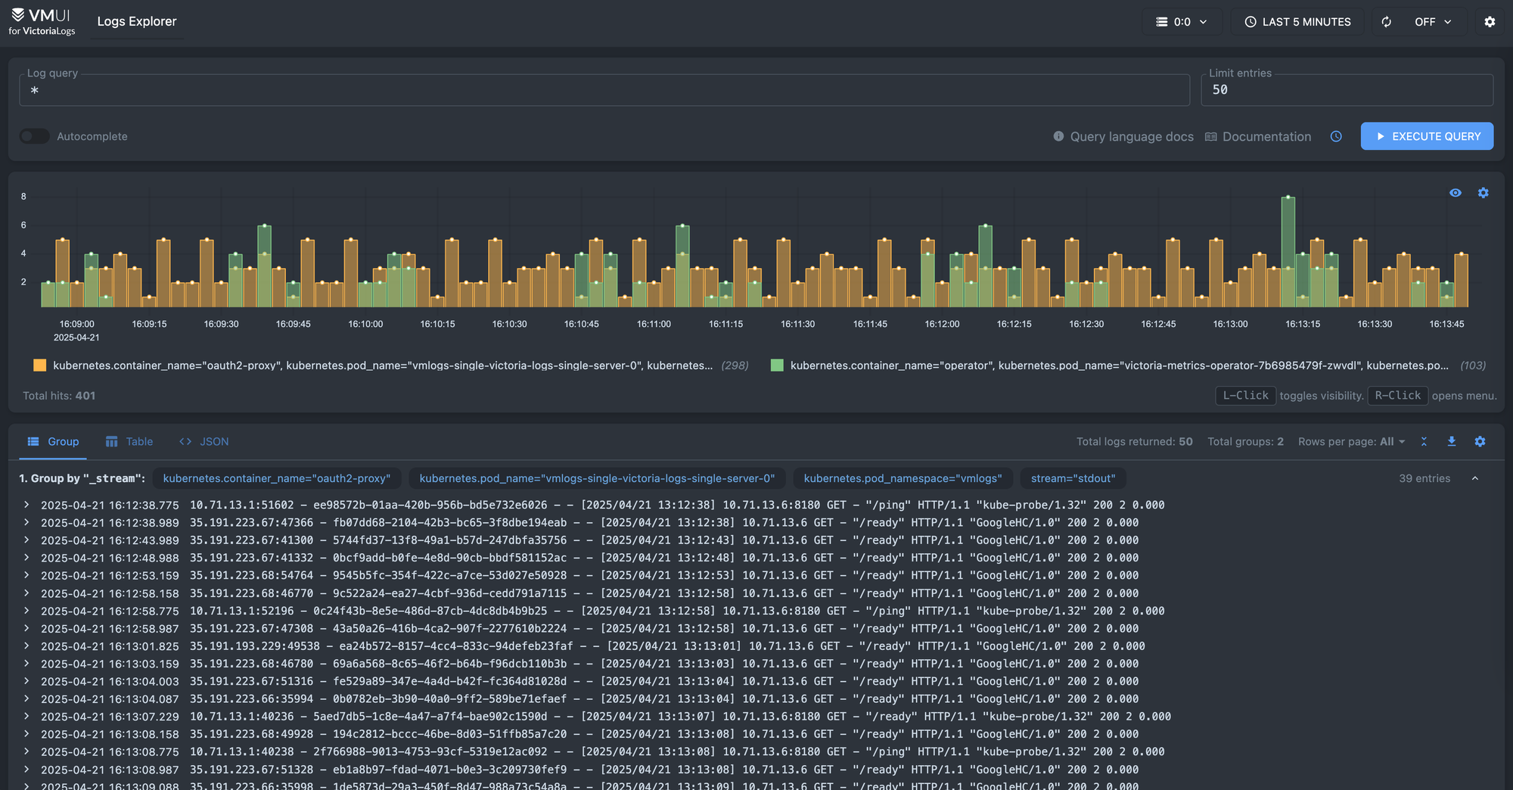
Task: Expand log entry 16:13:01.825
Action: click(x=26, y=645)
